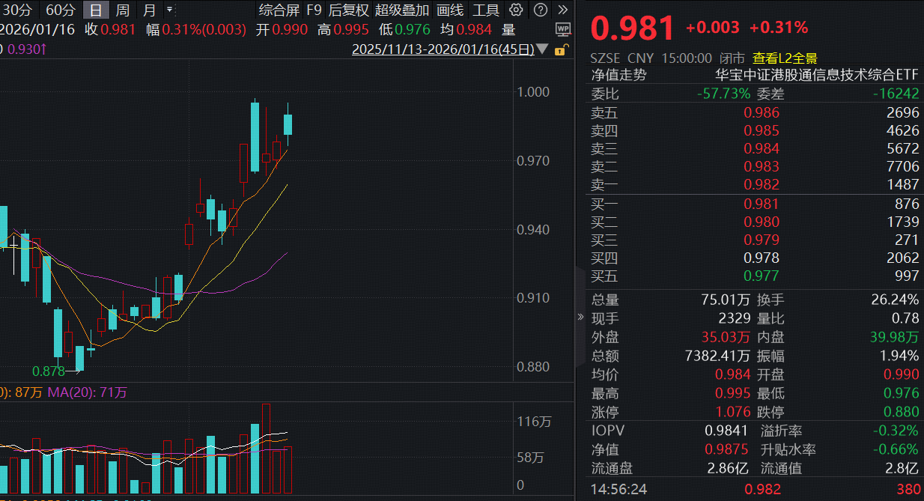Viewport: 924px width, 501px height.
Task: Switch to 30分 period tab
Action: click(x=17, y=10)
